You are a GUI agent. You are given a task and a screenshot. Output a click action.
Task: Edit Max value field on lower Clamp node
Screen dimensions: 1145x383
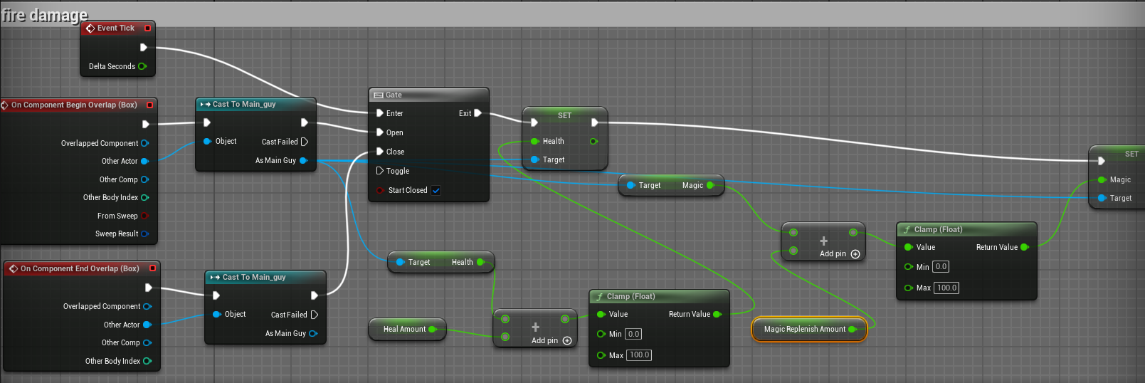(x=639, y=355)
